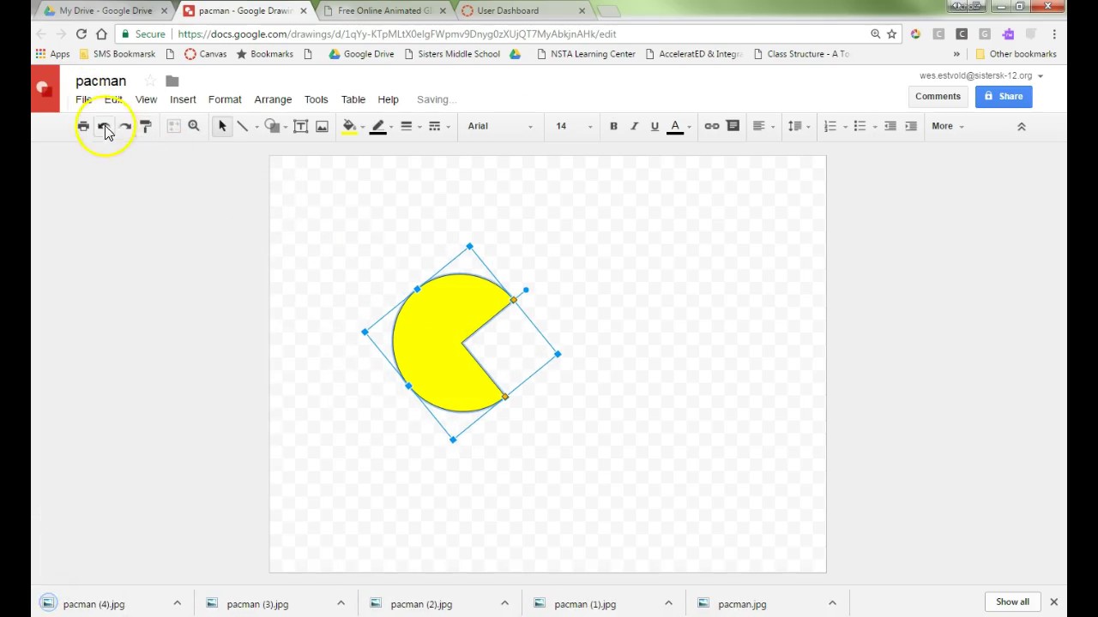Click Show all downloads button
The image size is (1098, 617).
[x=1012, y=602]
